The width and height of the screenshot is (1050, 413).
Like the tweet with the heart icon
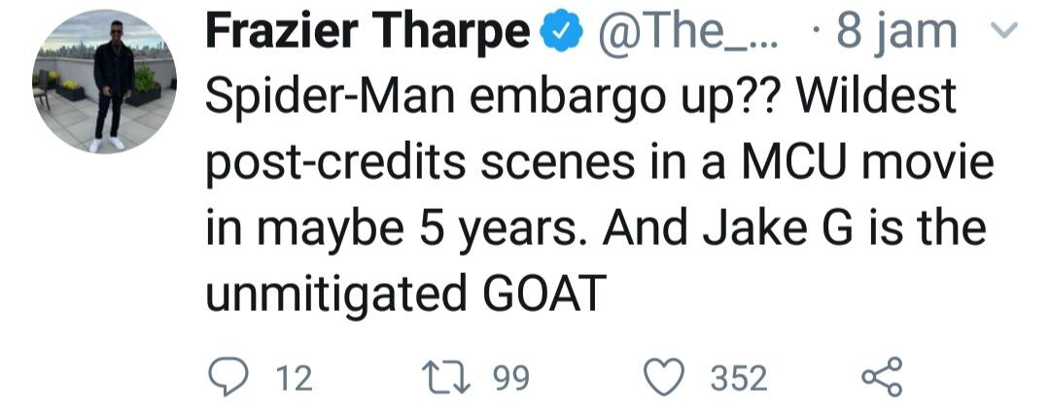pyautogui.click(x=667, y=378)
